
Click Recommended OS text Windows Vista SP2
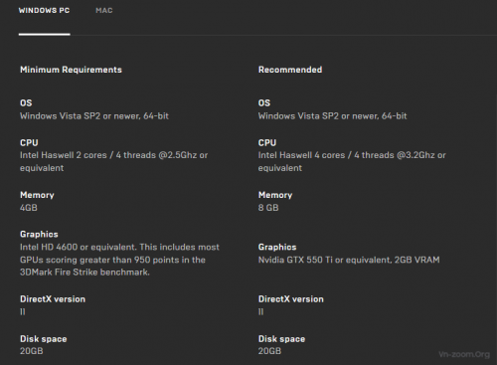click(x=333, y=116)
